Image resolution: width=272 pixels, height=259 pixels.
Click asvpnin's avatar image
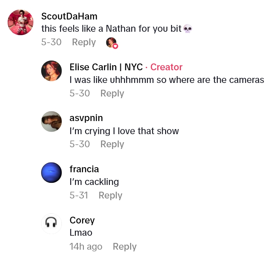[x=51, y=122]
